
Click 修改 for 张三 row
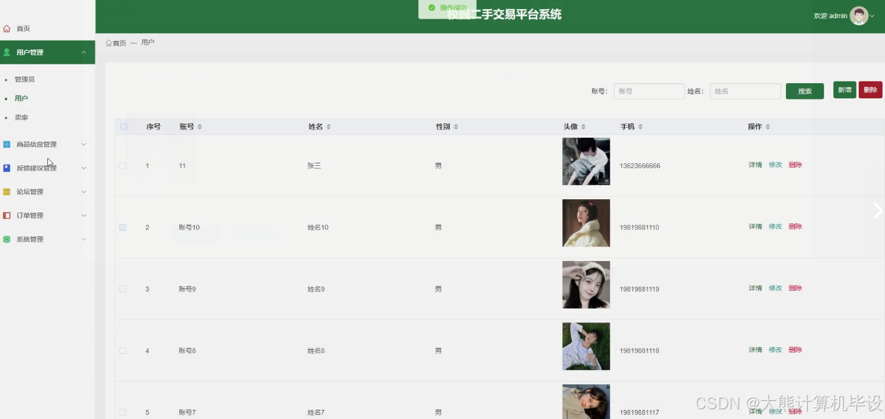click(x=776, y=165)
